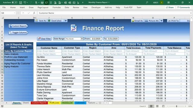Click the Custom Reports arrow button
Image resolution: width=193 pixels, height=108 pixels.
point(18,26)
